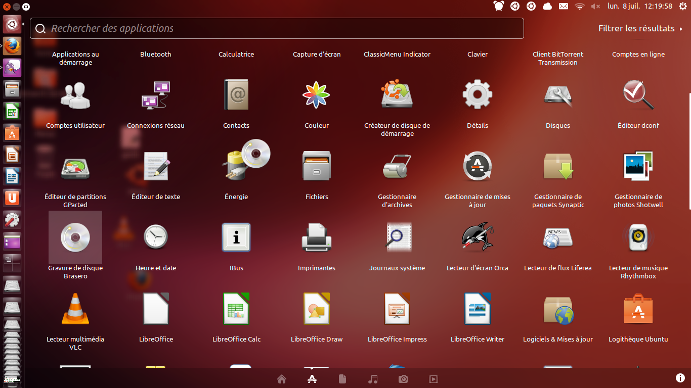Open Pidgin messenger from the launcher

(12, 67)
